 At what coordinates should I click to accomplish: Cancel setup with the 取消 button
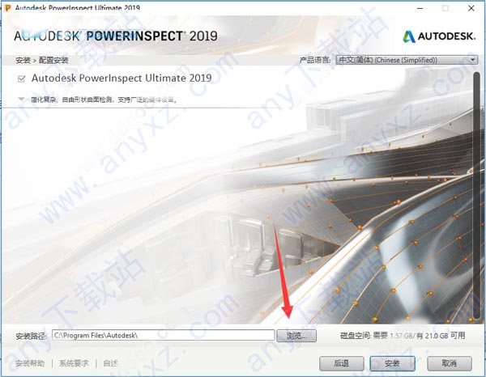pos(449,363)
